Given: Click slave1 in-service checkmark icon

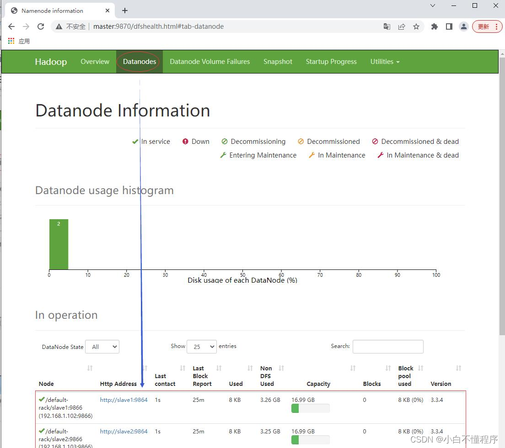Looking at the screenshot, I should (x=42, y=400).
